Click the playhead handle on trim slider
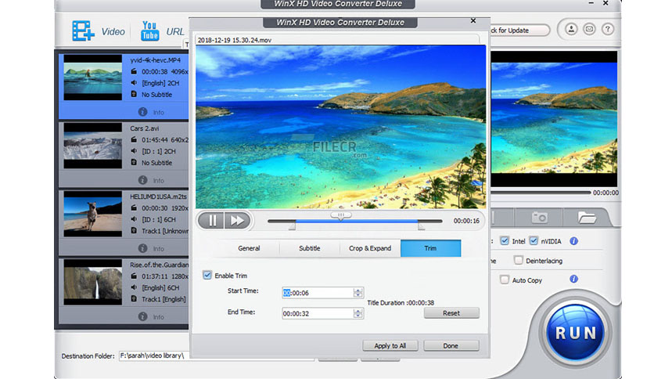The image size is (654, 379). click(x=341, y=216)
